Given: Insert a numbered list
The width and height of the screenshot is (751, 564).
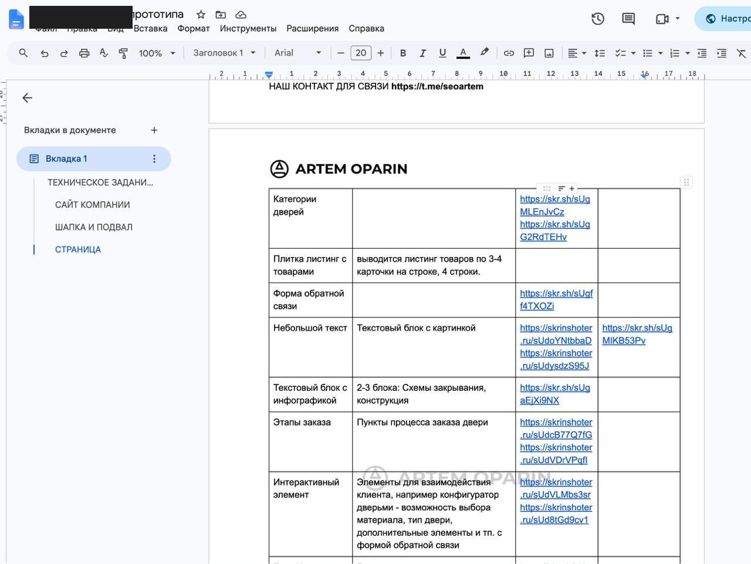Looking at the screenshot, I should point(675,53).
